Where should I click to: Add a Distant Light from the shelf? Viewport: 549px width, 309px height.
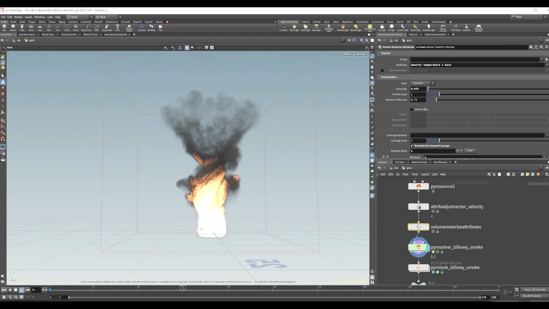coord(356,27)
